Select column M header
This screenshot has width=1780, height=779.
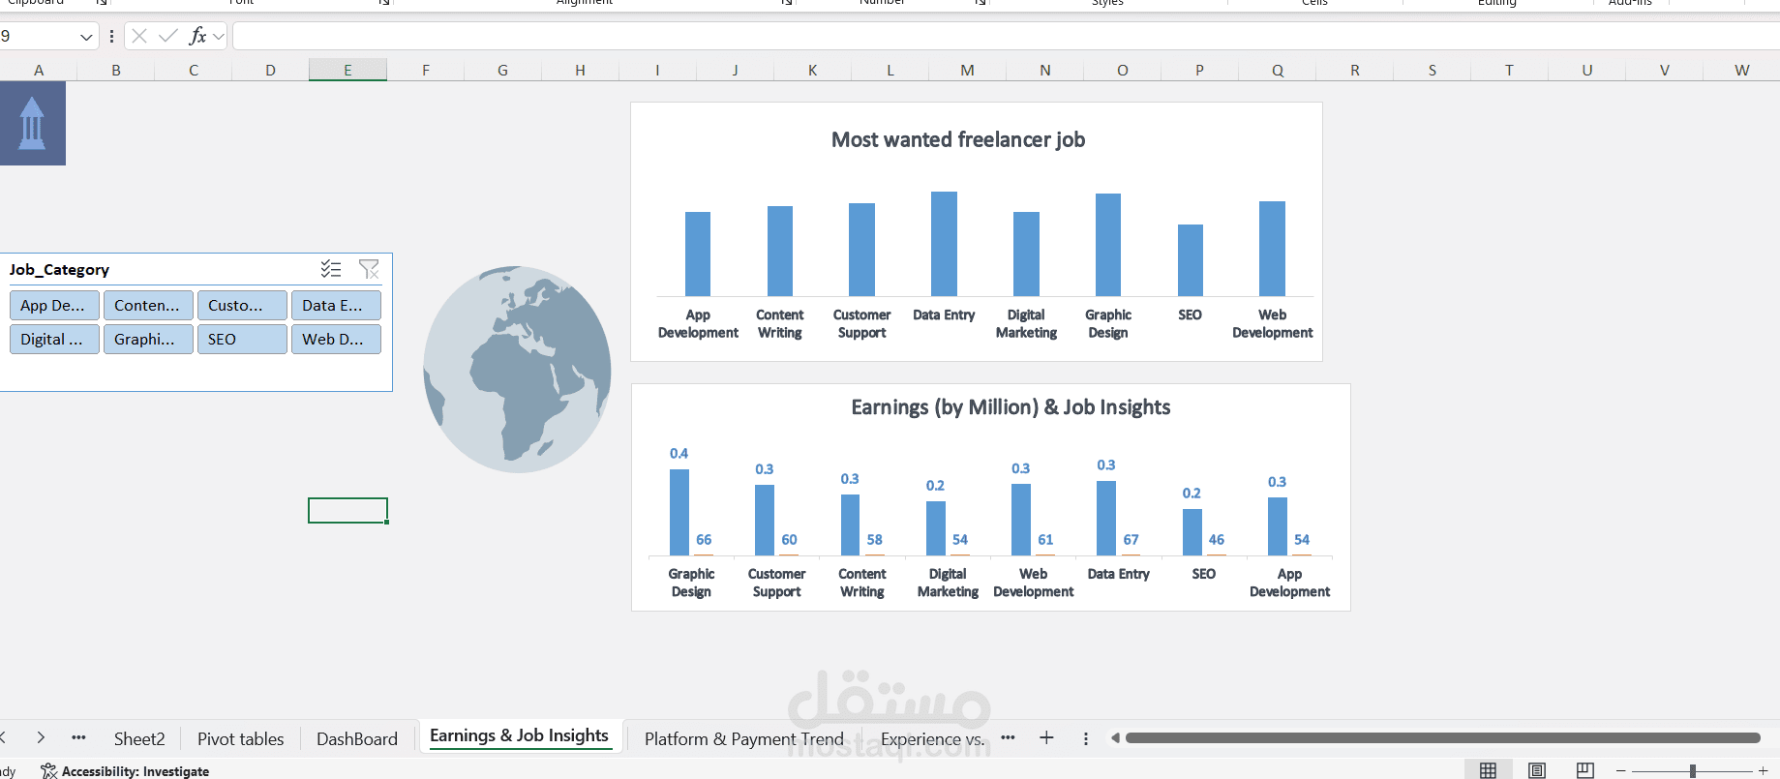[967, 70]
